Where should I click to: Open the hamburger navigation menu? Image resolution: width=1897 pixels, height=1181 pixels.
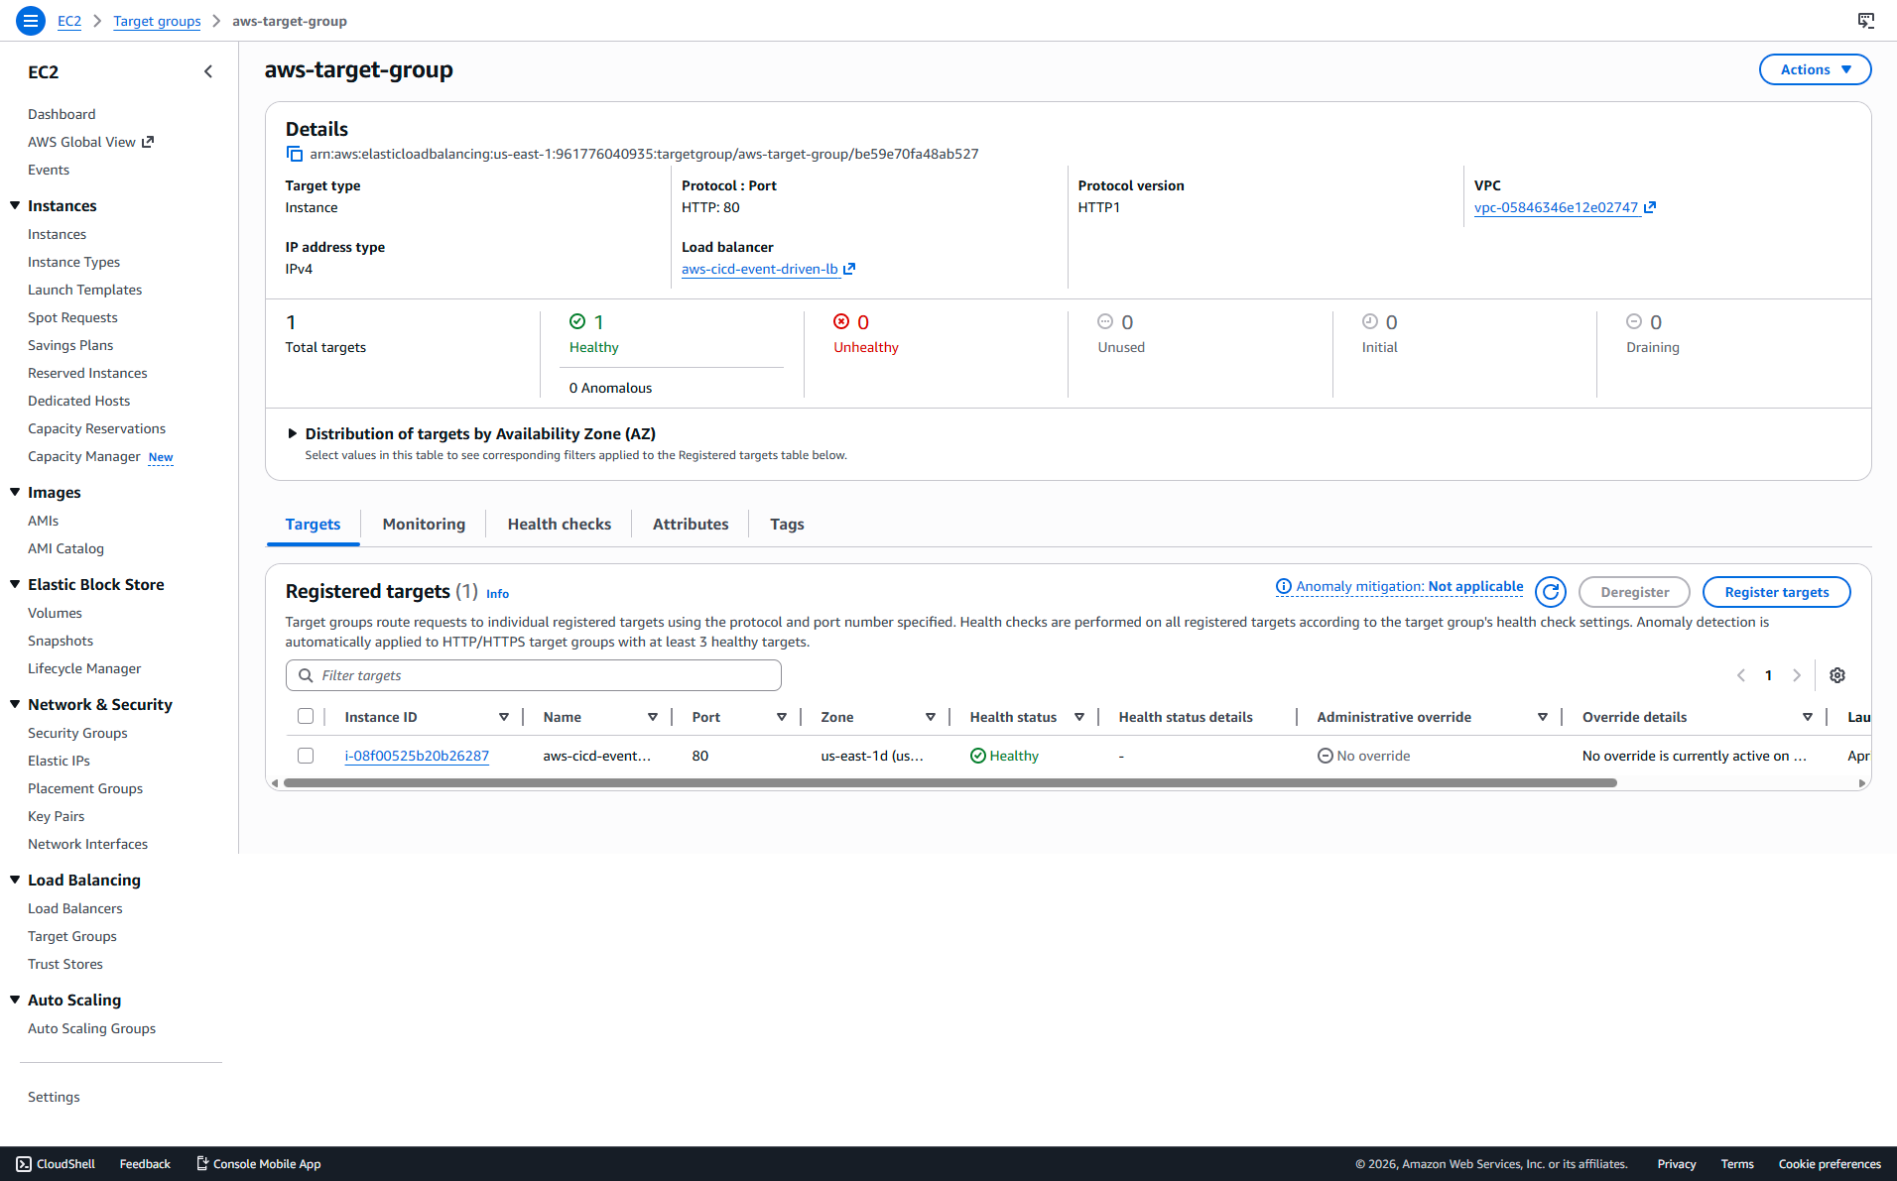click(31, 20)
